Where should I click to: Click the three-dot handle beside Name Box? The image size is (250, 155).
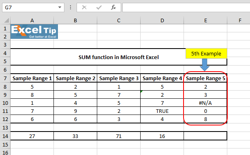tap(71, 7)
